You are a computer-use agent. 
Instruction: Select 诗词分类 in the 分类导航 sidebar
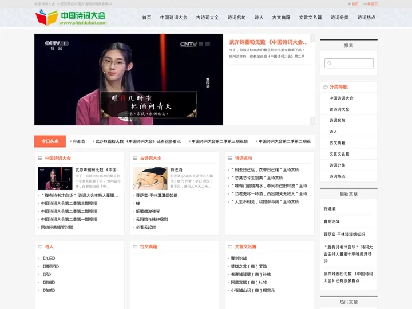coord(337,165)
